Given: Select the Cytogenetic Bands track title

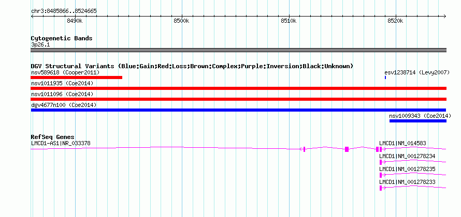Looking at the screenshot, I should click(62, 38).
